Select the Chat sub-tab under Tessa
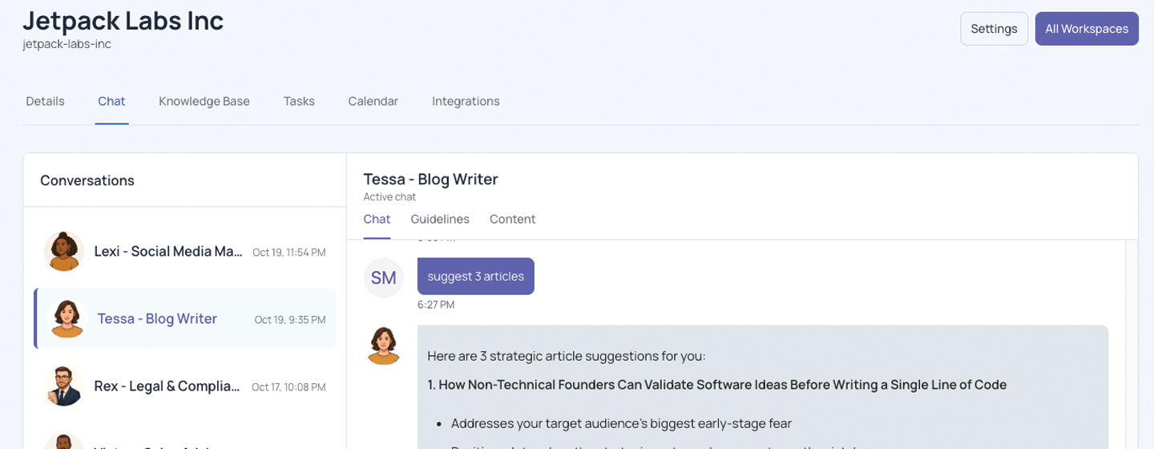 coord(377,219)
